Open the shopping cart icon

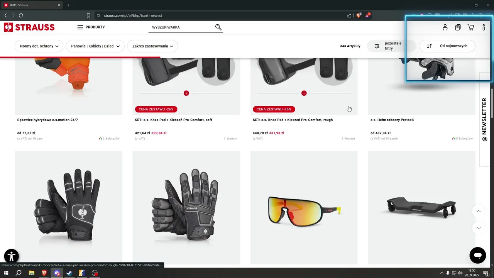pos(471,27)
